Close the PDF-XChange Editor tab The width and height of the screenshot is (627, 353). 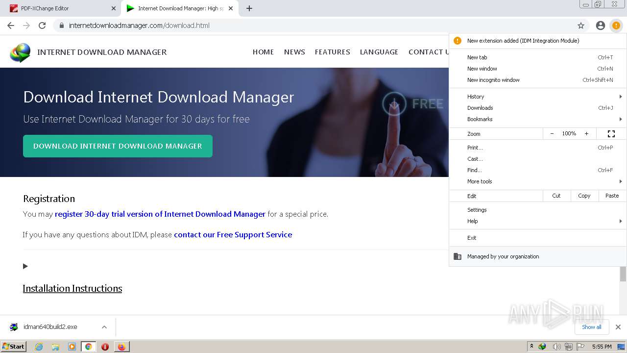(x=114, y=8)
